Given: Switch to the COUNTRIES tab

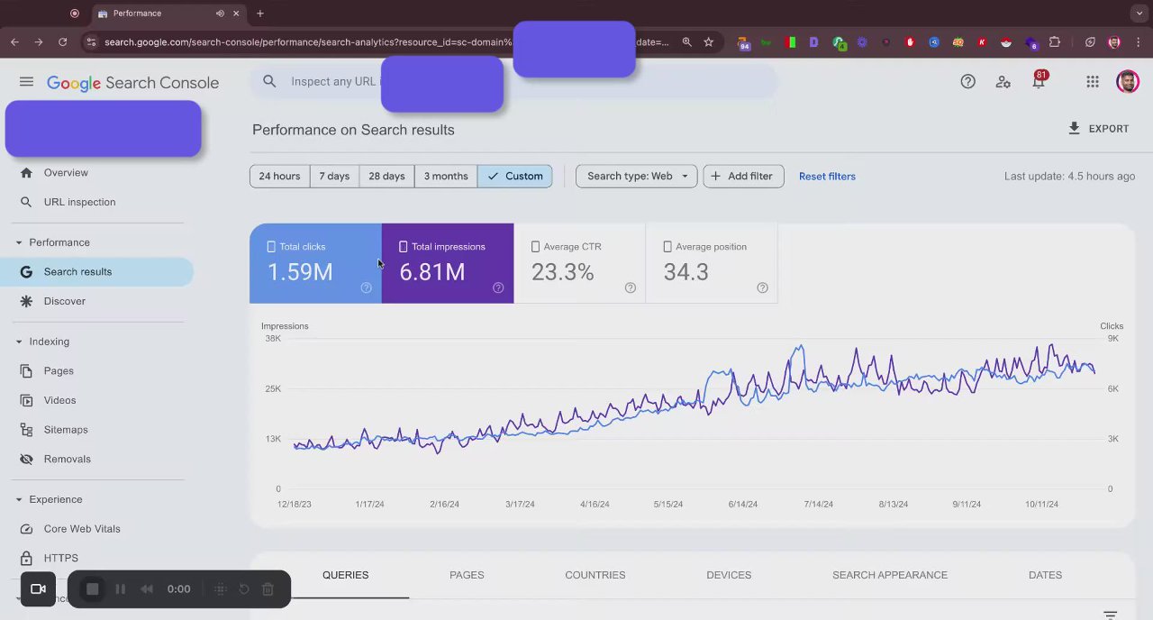Looking at the screenshot, I should 595,575.
